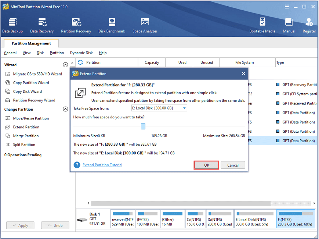Open the Help menu
Viewport: 319px width, 239px height.
tap(102, 53)
